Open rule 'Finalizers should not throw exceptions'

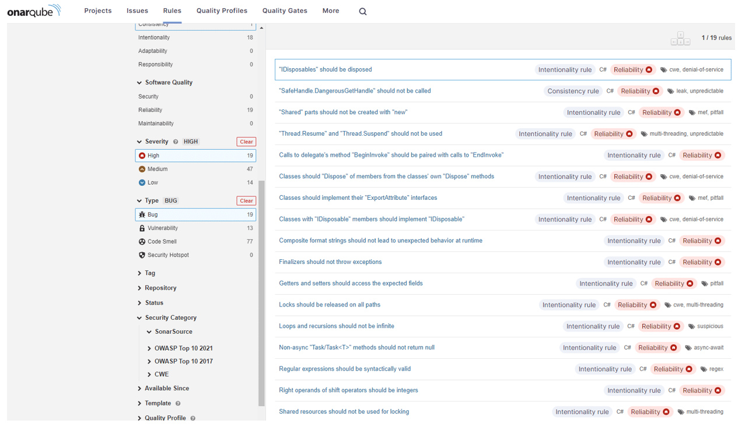[x=330, y=262]
